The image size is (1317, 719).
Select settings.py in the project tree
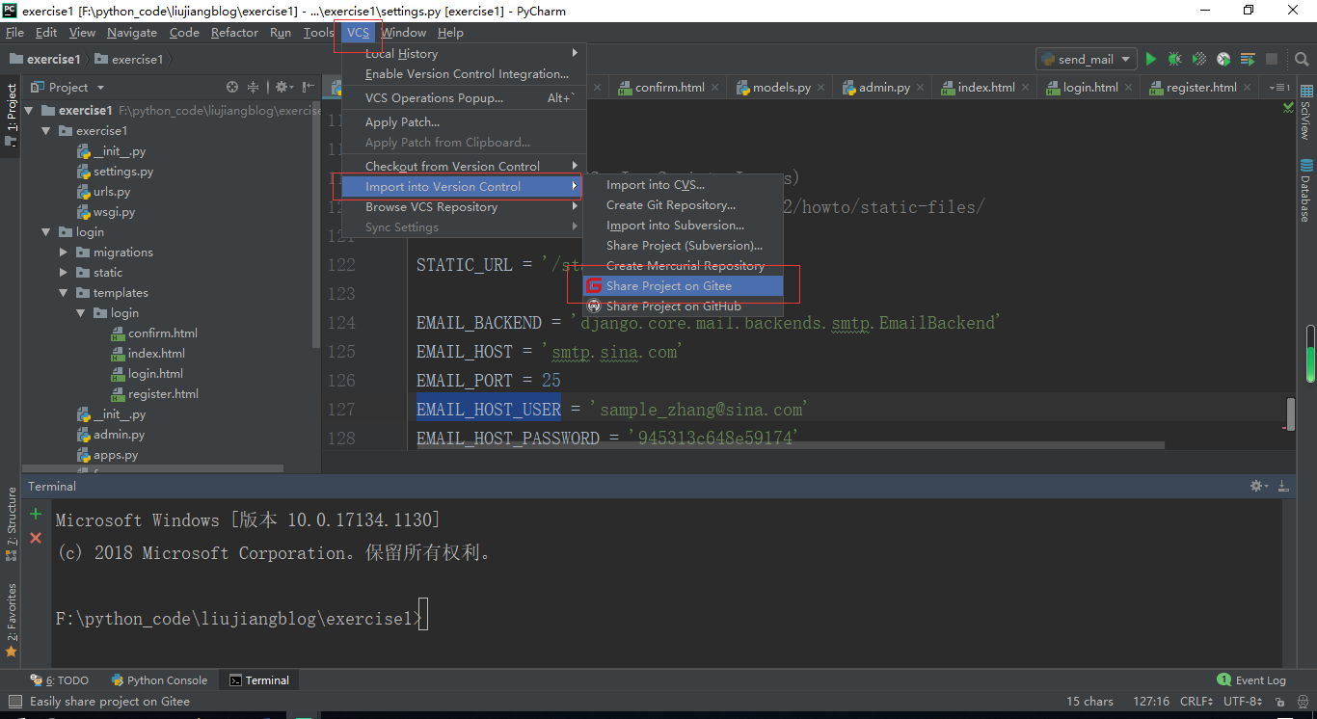pyautogui.click(x=123, y=172)
